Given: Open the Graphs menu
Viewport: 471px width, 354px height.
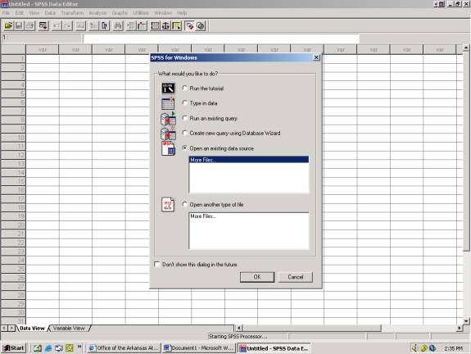Looking at the screenshot, I should [120, 13].
